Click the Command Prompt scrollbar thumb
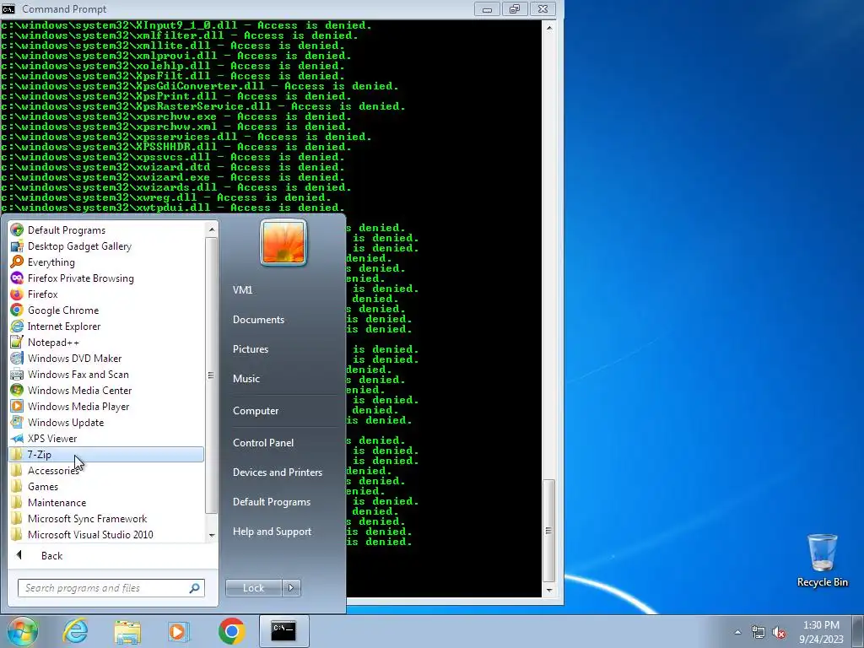Viewport: 864px width, 648px height. tap(548, 531)
